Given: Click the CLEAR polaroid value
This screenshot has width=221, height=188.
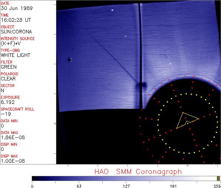Looking at the screenshot, I should click(8, 79).
